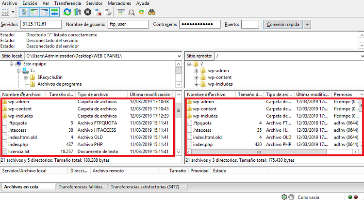
Task: Click the binoculars file search icon
Action: (x=151, y=12)
